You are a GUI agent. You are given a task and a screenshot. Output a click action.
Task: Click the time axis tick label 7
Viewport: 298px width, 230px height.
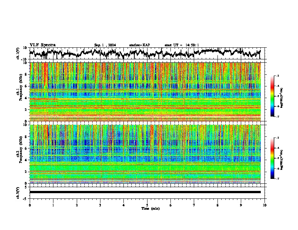[x=194, y=205]
